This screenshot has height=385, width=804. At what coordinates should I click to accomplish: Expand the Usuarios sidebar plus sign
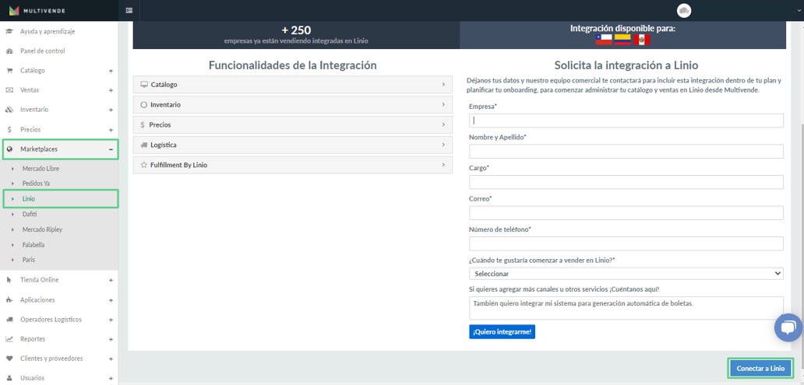[111, 378]
